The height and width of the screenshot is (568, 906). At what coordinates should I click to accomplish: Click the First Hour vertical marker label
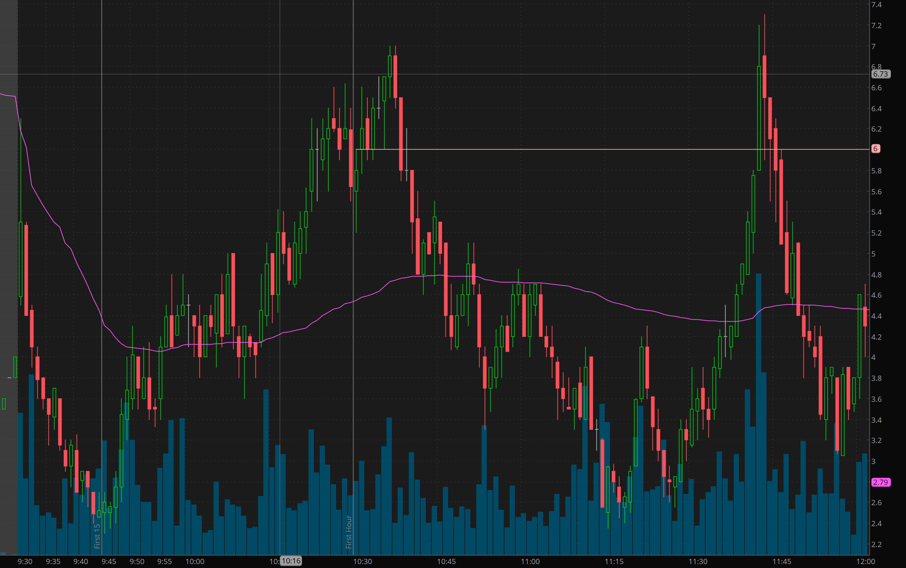click(x=349, y=532)
